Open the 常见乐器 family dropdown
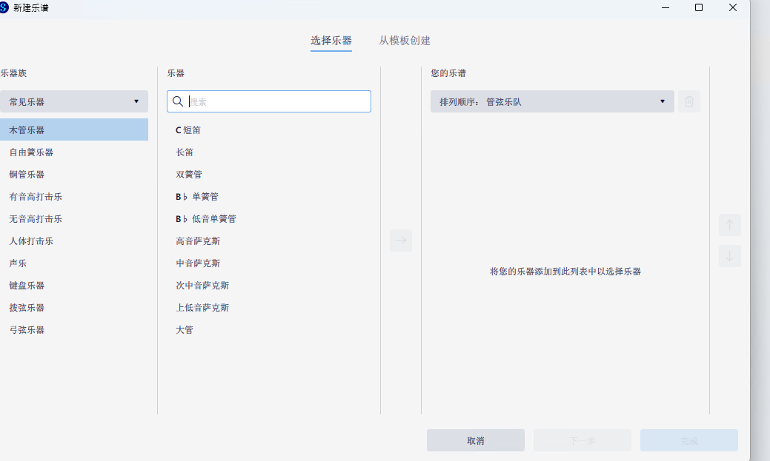The height and width of the screenshot is (461, 770). (x=73, y=101)
